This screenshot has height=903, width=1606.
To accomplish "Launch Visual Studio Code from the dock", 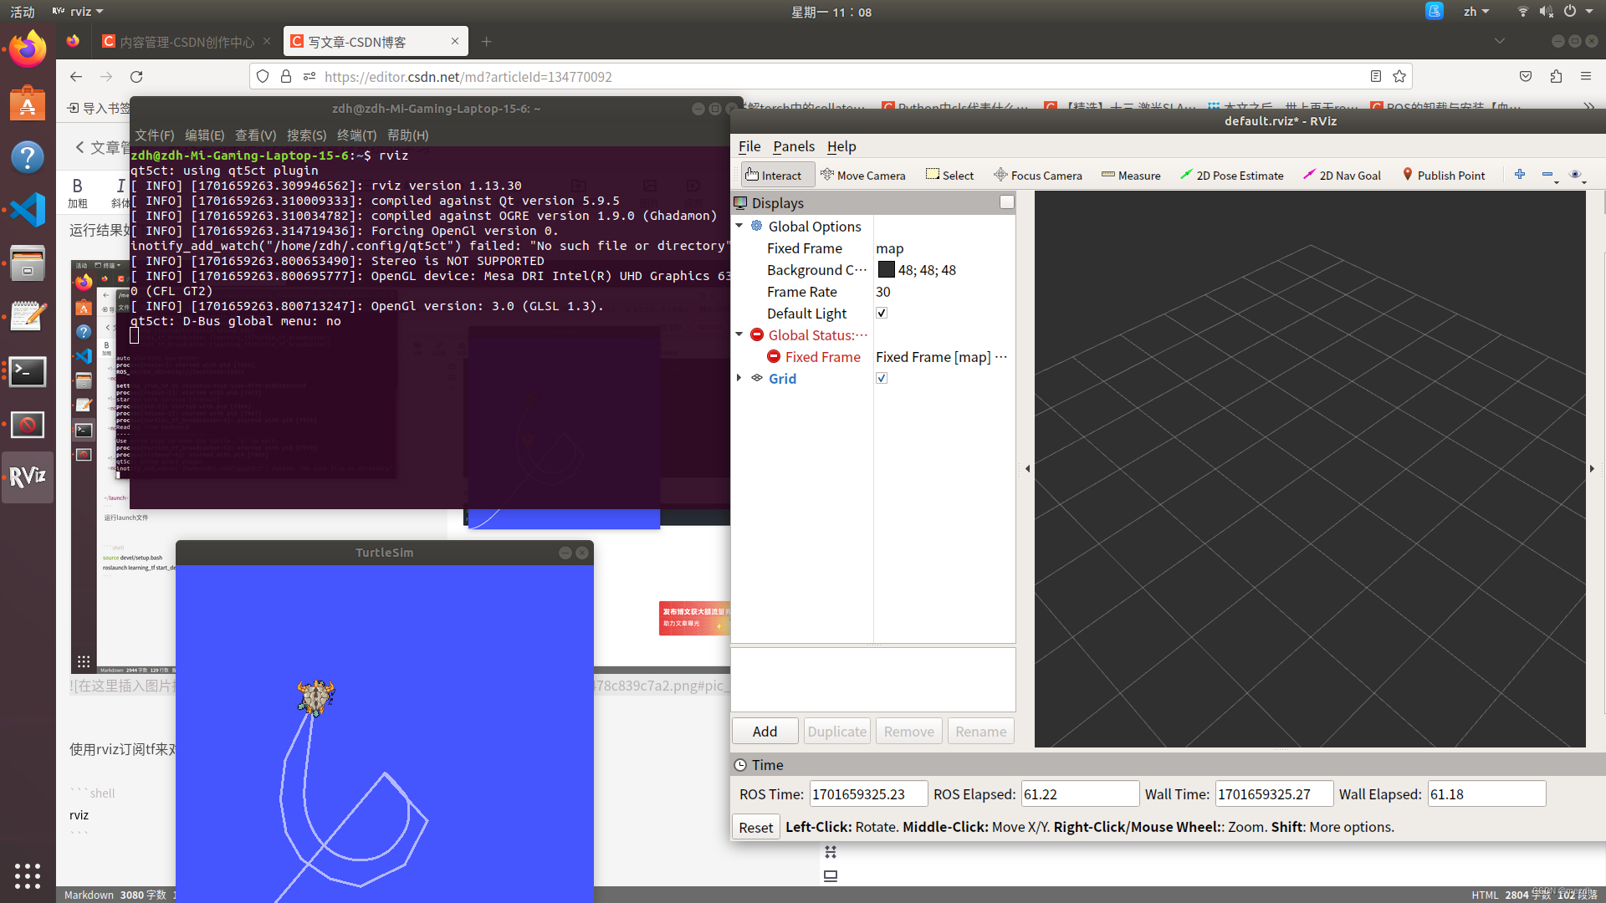I will [28, 210].
